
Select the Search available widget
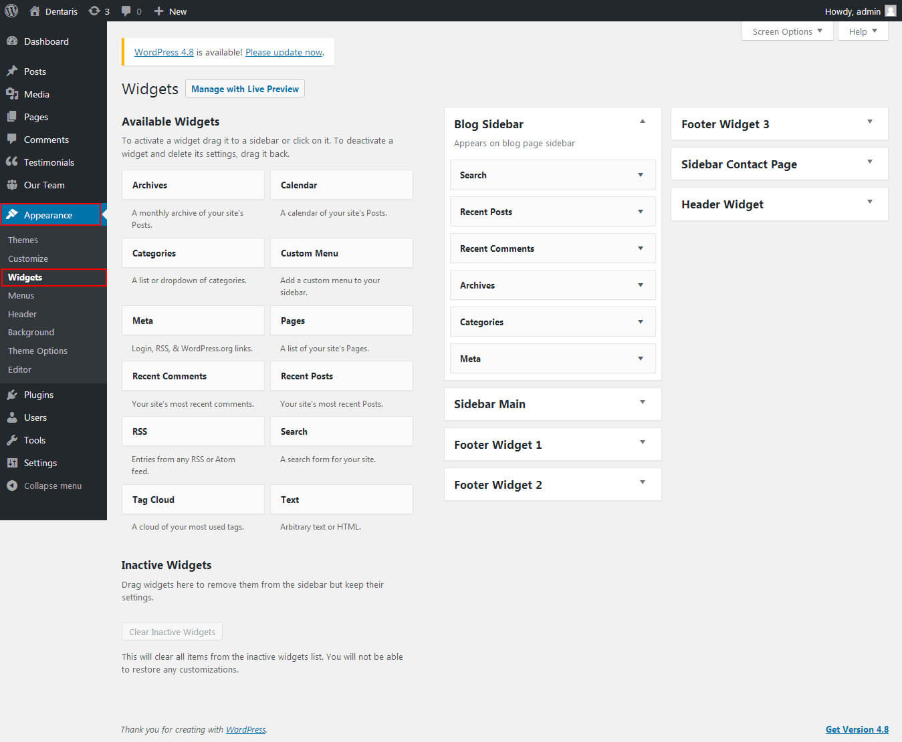[x=342, y=431]
